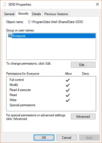Screen dimensions: 102x143
Task: Click the Apply button
Action: [x=89, y=138]
